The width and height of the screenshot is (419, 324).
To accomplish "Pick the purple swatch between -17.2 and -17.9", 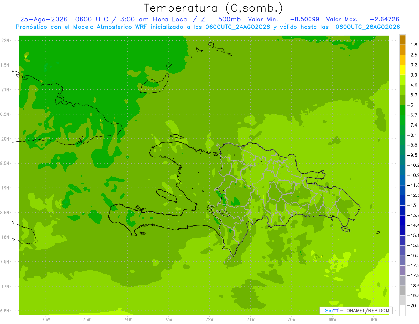I will (x=403, y=270).
